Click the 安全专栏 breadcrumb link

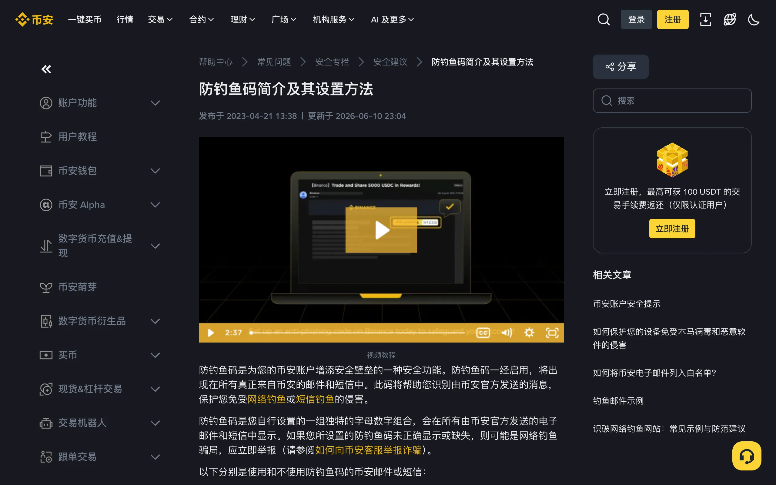(332, 62)
